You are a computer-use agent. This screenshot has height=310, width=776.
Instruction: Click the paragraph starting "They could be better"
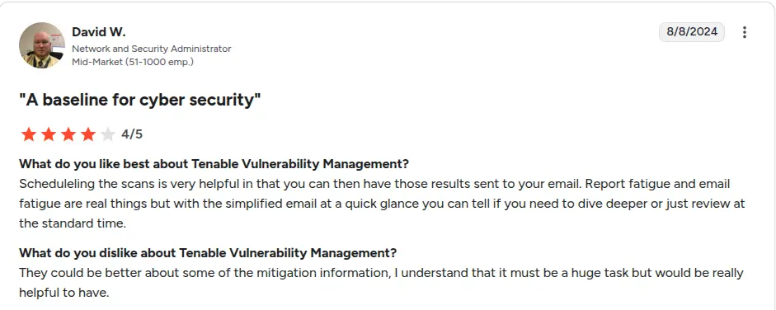tap(381, 283)
